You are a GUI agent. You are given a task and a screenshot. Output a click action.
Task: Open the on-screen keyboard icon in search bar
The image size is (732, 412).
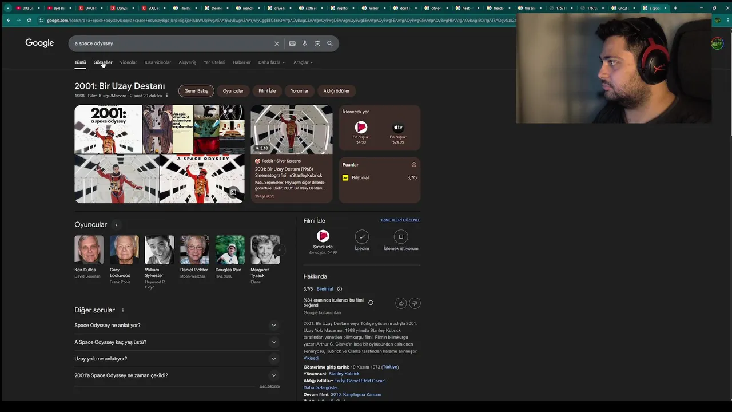[292, 43]
